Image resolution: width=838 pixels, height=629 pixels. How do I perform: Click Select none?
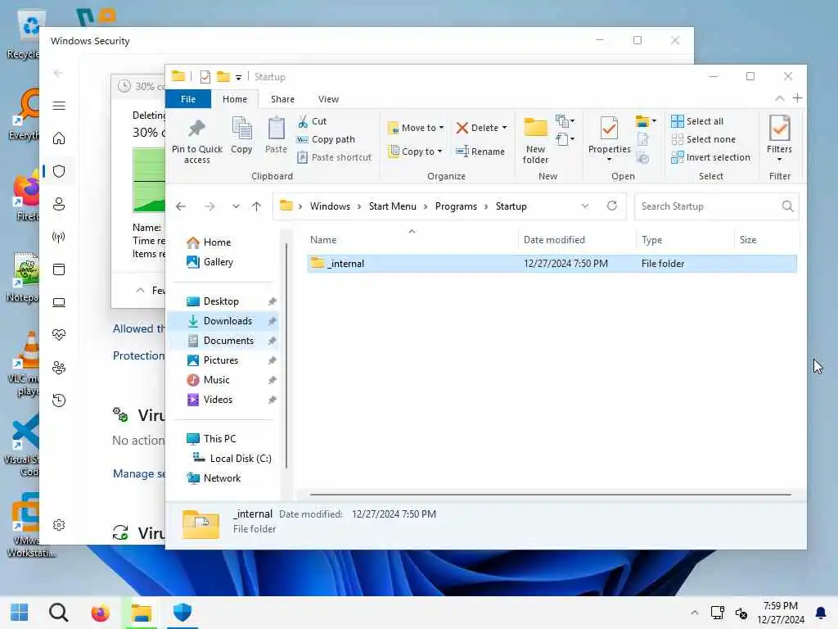(703, 139)
